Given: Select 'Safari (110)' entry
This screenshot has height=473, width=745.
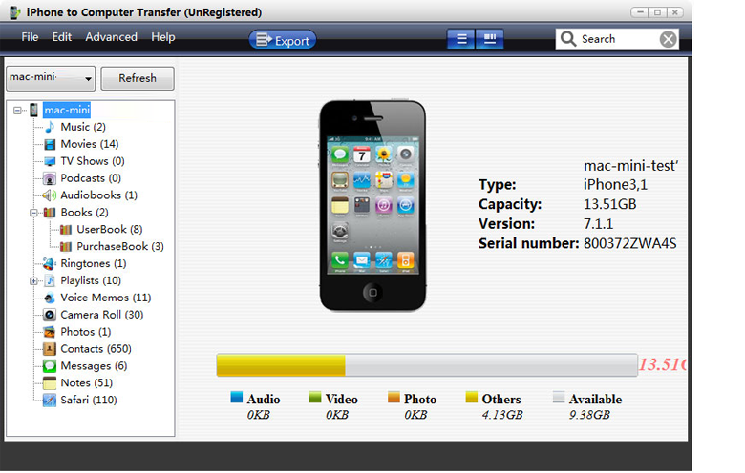Looking at the screenshot, I should click(x=89, y=401).
